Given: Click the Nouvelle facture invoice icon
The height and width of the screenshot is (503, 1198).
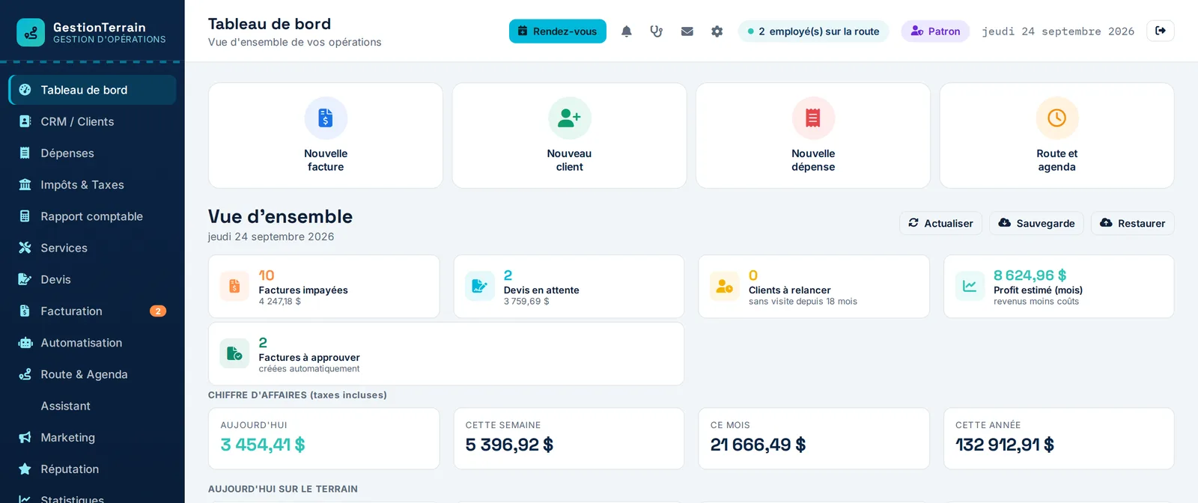Looking at the screenshot, I should [x=326, y=118].
